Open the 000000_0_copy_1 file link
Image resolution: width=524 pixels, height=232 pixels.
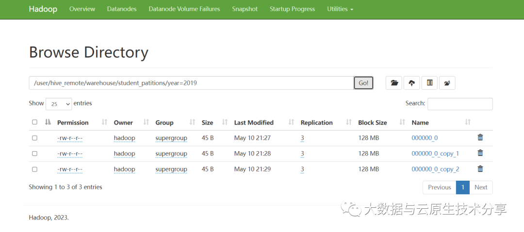click(x=435, y=154)
